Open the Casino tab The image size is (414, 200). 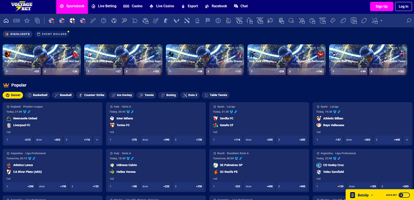[x=133, y=6]
